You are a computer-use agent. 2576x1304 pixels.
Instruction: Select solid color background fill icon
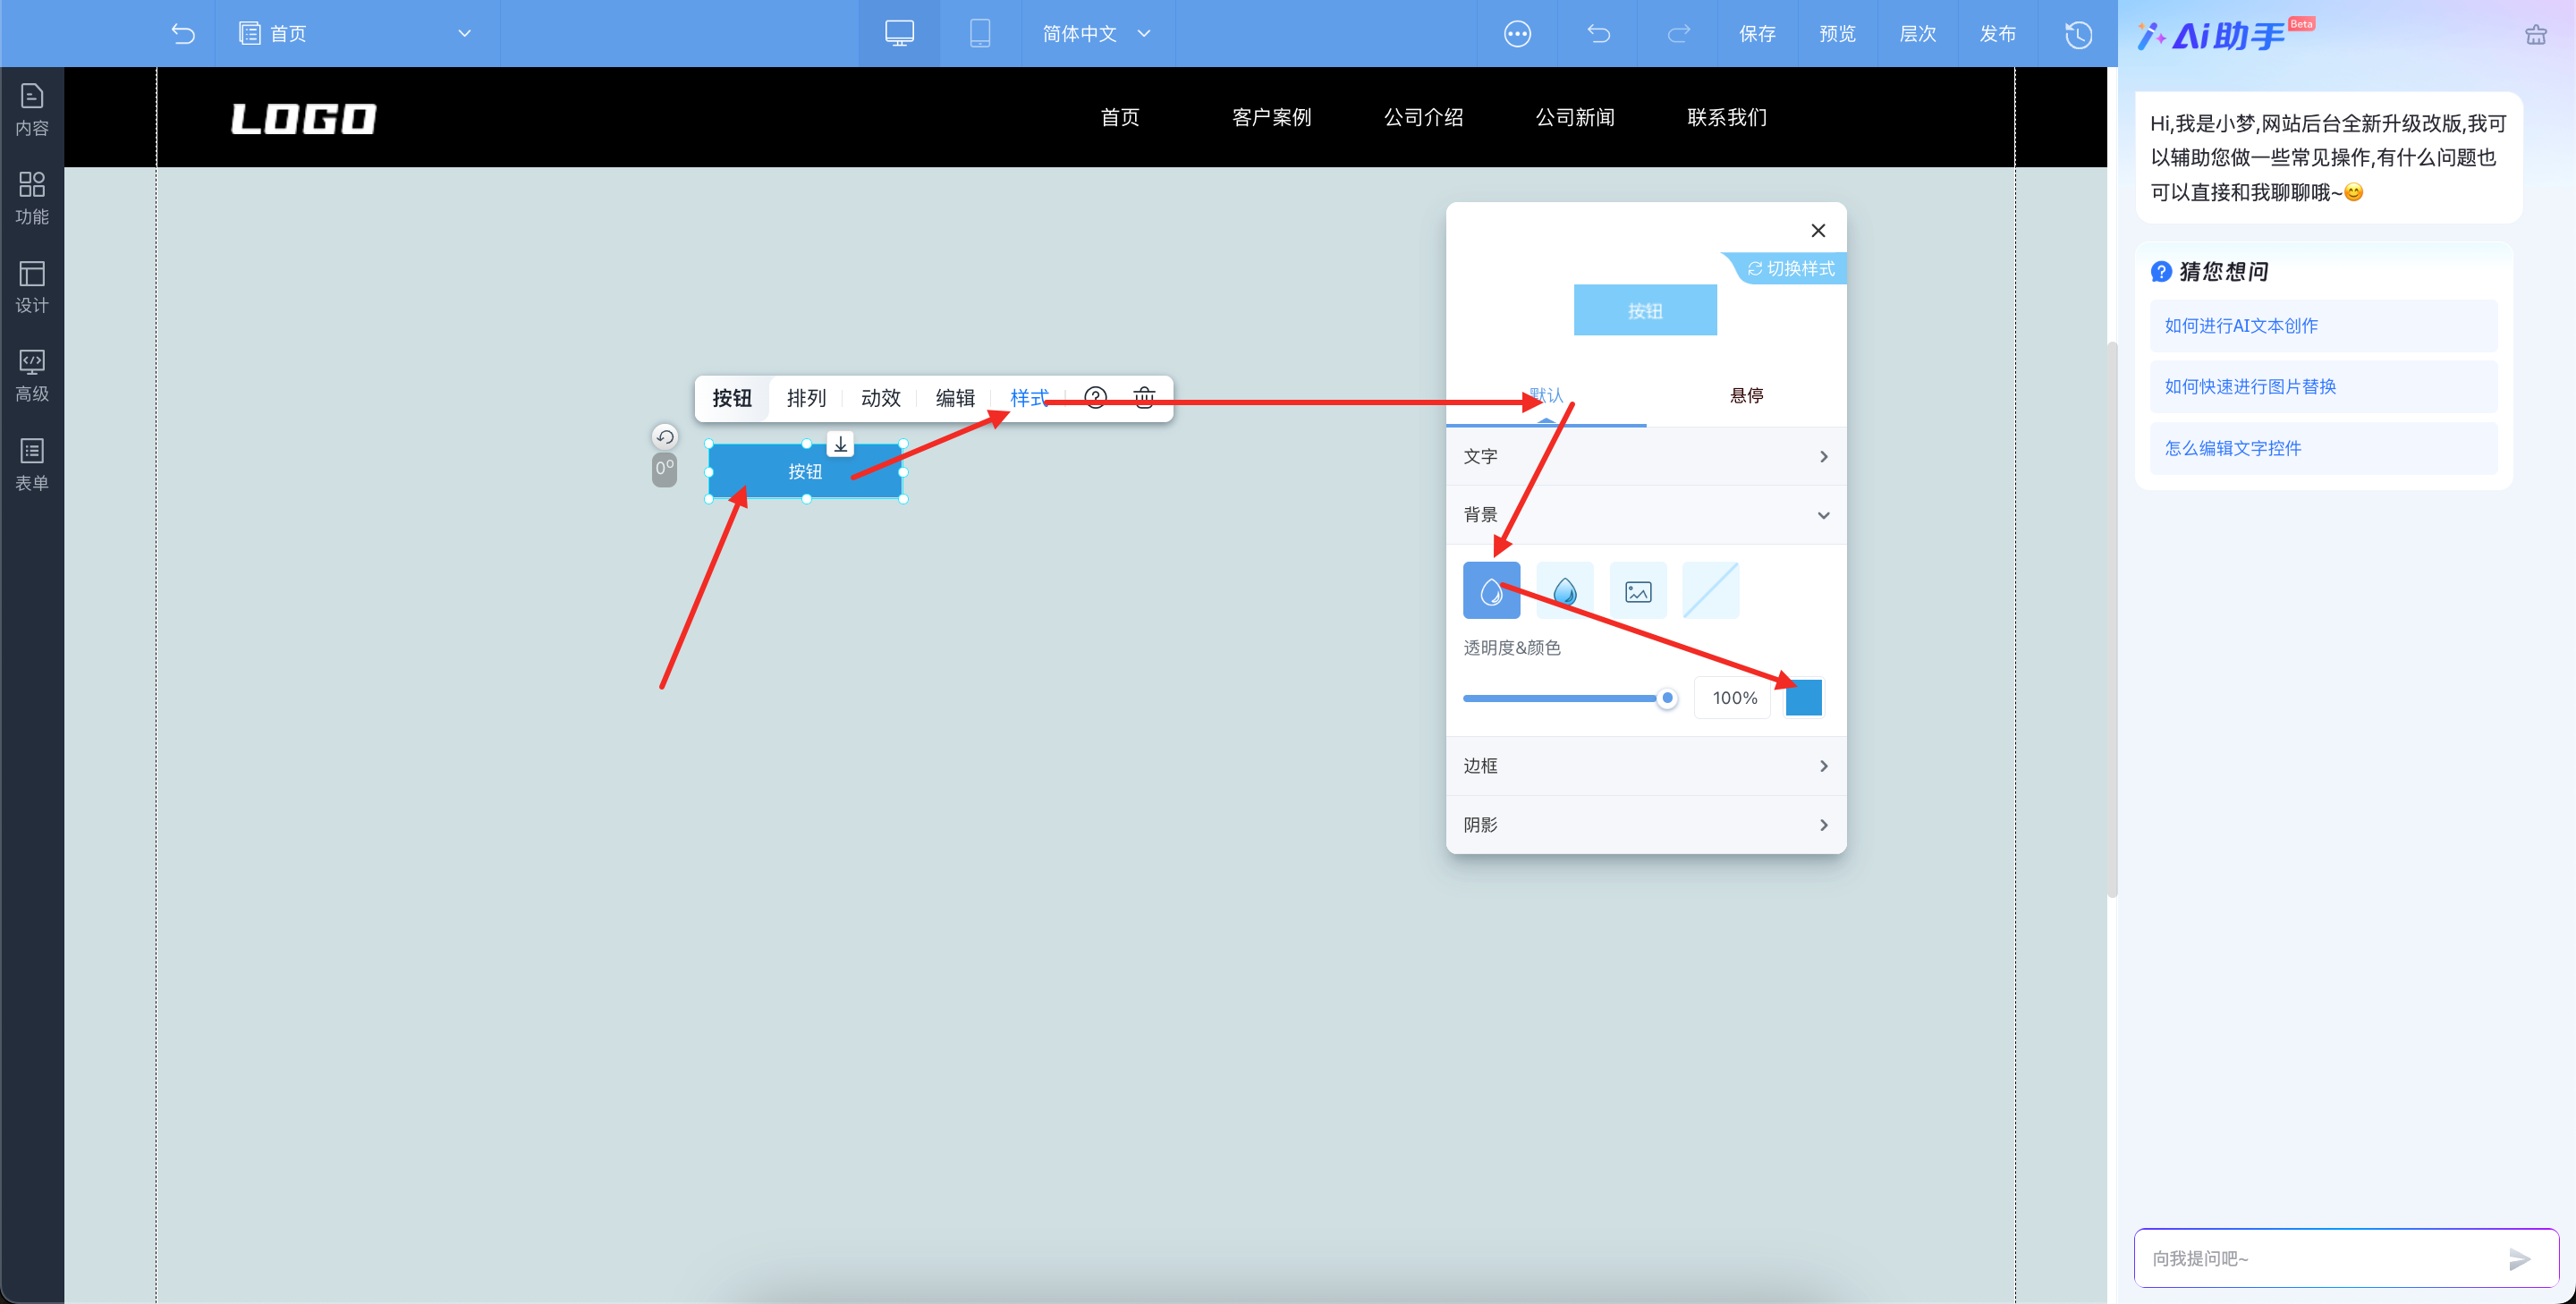pos(1491,591)
